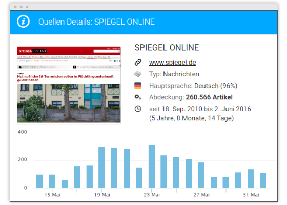Open the SPIEGEL ONLINE website screenshot thumbnail
This screenshot has width=287, height=205.
click(x=69, y=85)
